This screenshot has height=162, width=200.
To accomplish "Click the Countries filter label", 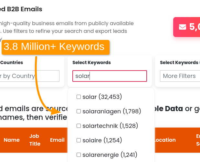I will (12, 62).
